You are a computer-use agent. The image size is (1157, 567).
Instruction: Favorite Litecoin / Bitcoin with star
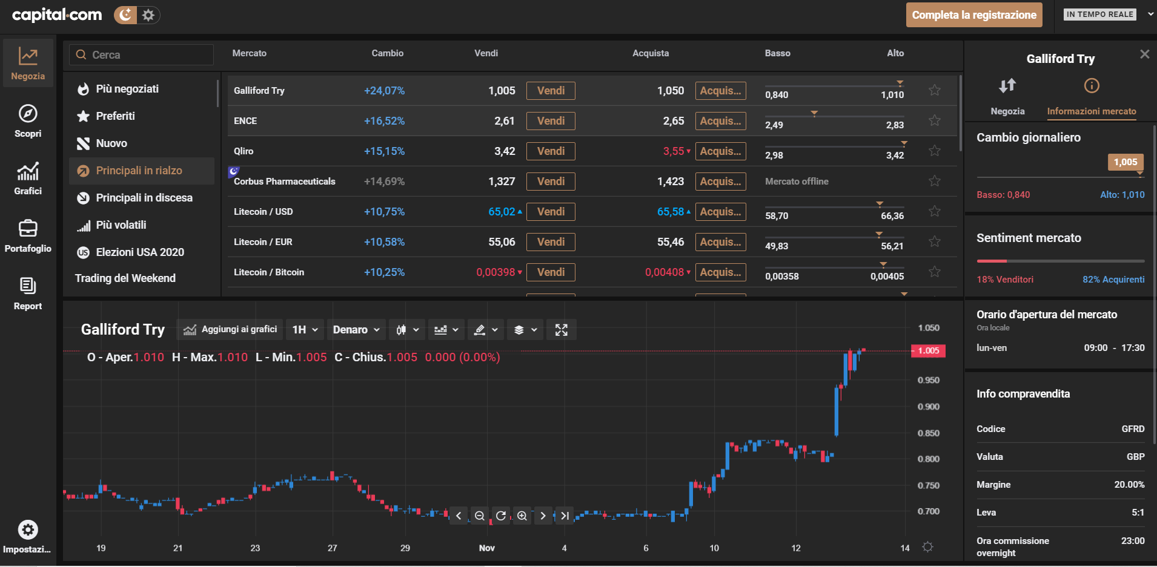pyautogui.click(x=935, y=272)
